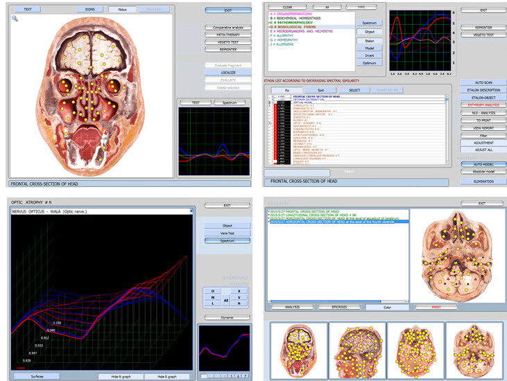Viewport: 507px width, 381px height.
Task: Click the Optimum button
Action: pyautogui.click(x=370, y=62)
